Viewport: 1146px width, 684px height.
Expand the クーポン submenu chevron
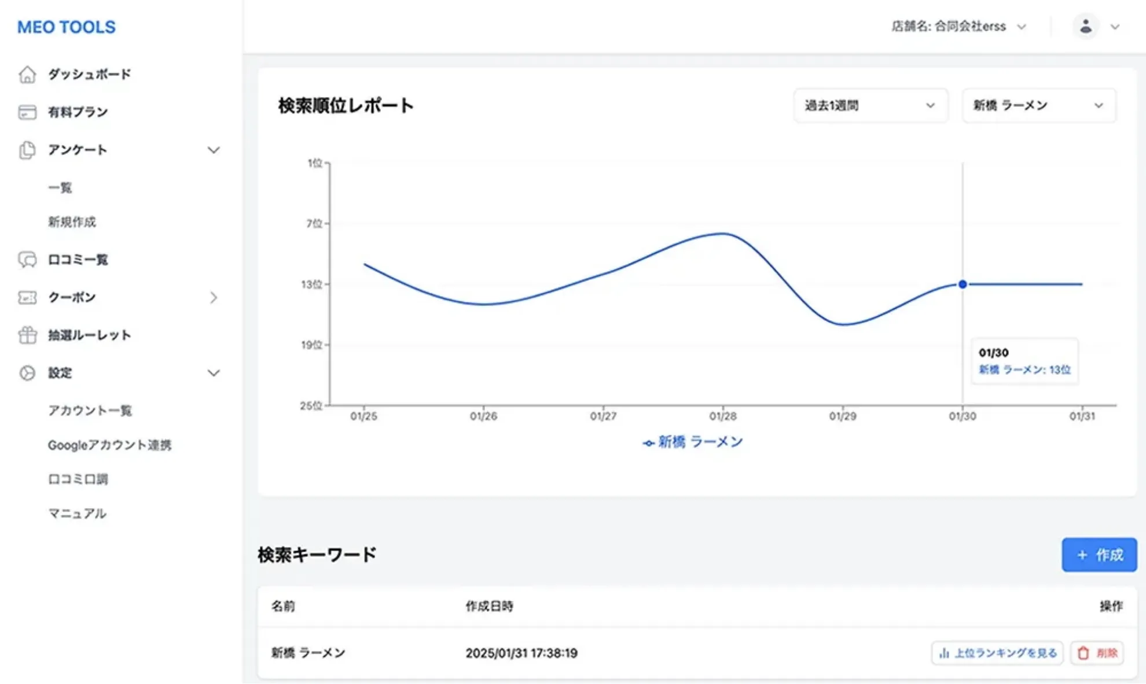pos(214,298)
